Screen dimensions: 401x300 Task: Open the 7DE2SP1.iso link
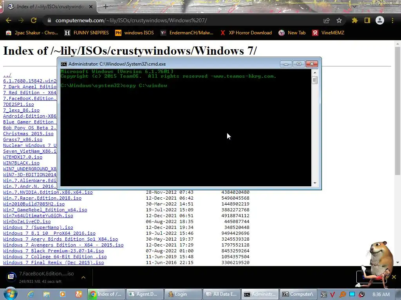(18, 104)
